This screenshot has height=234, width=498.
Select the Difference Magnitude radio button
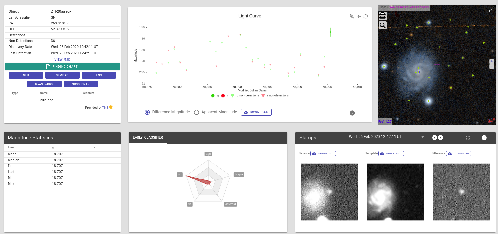click(147, 112)
